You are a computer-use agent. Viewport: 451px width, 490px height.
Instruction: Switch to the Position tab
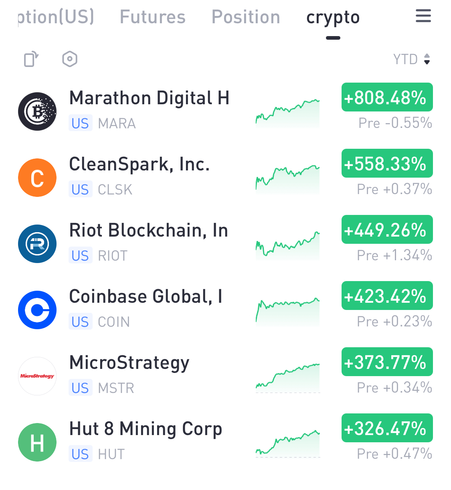(x=246, y=17)
